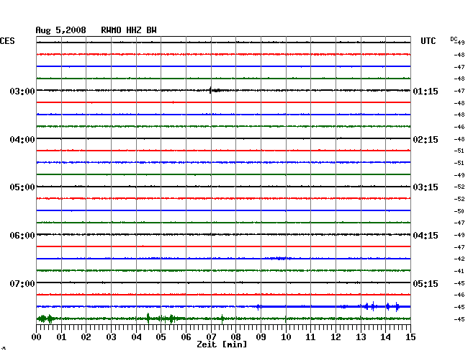Click minute tick label '03'

point(111,337)
